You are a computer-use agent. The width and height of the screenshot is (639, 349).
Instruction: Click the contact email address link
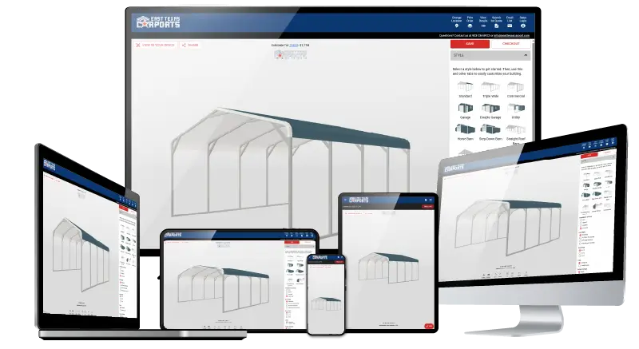(513, 36)
